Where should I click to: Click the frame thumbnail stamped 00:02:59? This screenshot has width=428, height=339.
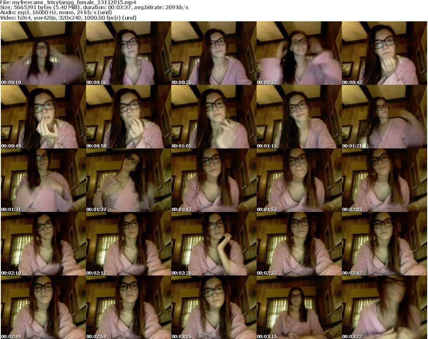coord(129,307)
